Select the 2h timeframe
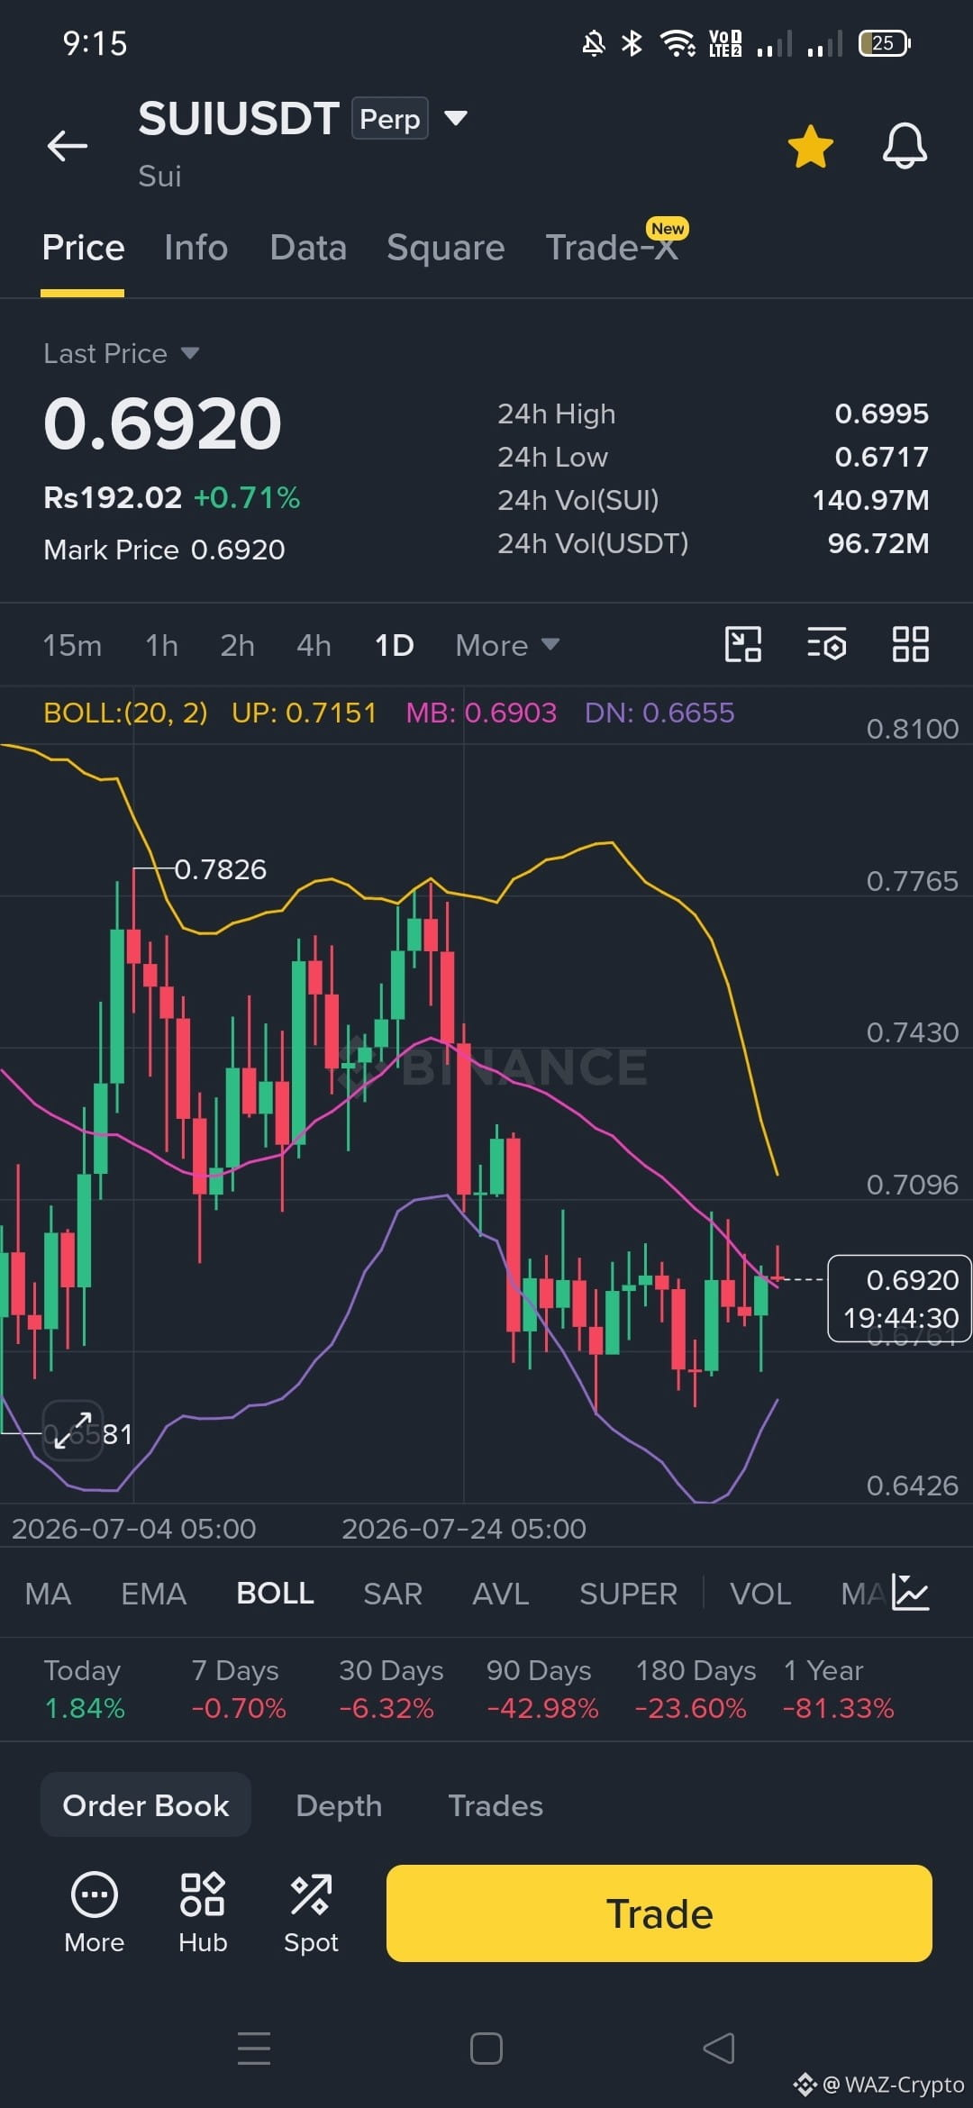The height and width of the screenshot is (2108, 973). coord(238,645)
